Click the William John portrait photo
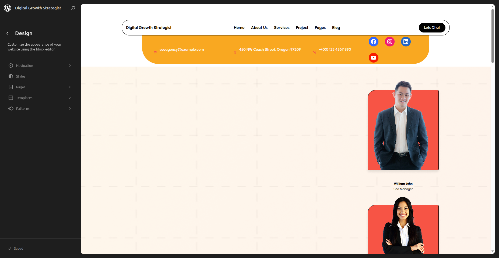The height and width of the screenshot is (258, 499). [403, 125]
